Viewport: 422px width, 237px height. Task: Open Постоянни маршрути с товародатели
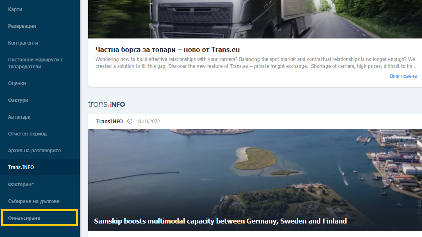pos(36,63)
